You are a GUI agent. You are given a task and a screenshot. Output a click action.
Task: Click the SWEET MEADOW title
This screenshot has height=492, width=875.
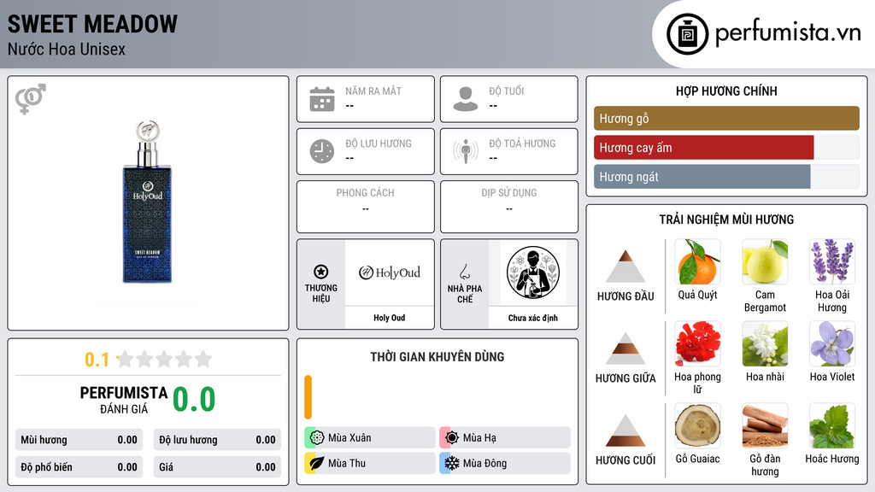pyautogui.click(x=92, y=24)
